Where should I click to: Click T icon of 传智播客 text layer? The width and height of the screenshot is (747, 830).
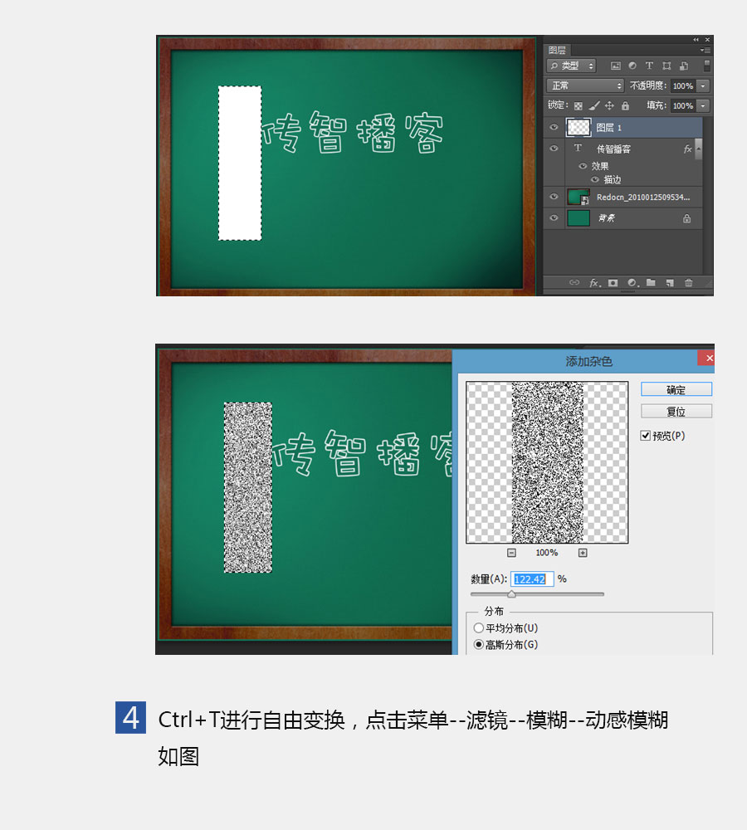578,149
